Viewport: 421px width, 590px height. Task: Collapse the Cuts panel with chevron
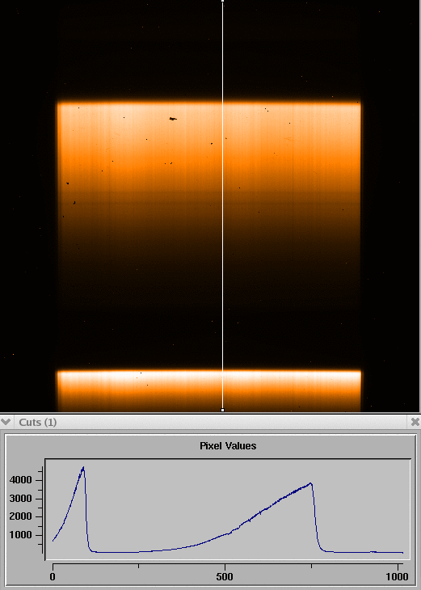(x=6, y=422)
